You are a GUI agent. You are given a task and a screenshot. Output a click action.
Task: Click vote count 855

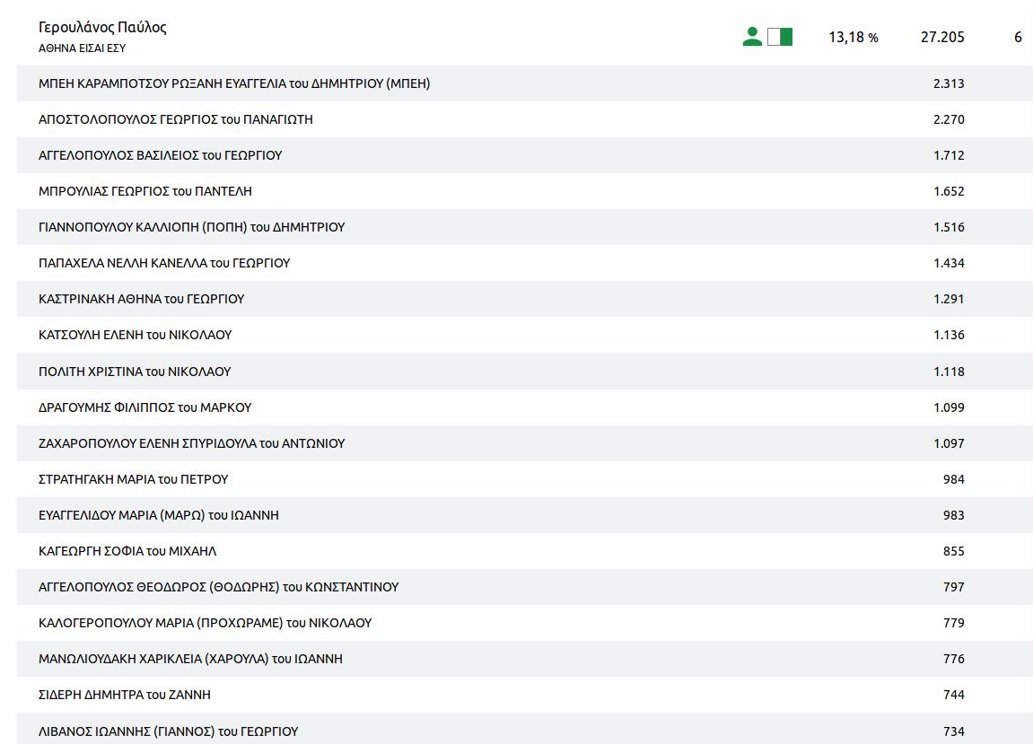pos(953,551)
